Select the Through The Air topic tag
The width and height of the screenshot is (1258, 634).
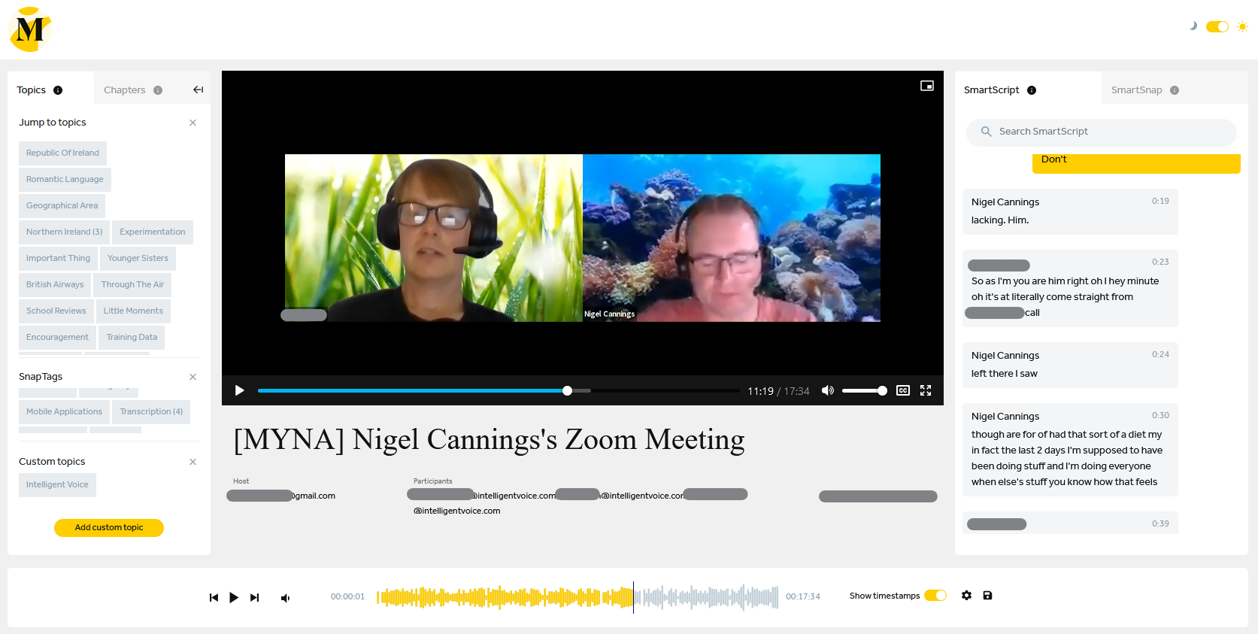click(132, 284)
